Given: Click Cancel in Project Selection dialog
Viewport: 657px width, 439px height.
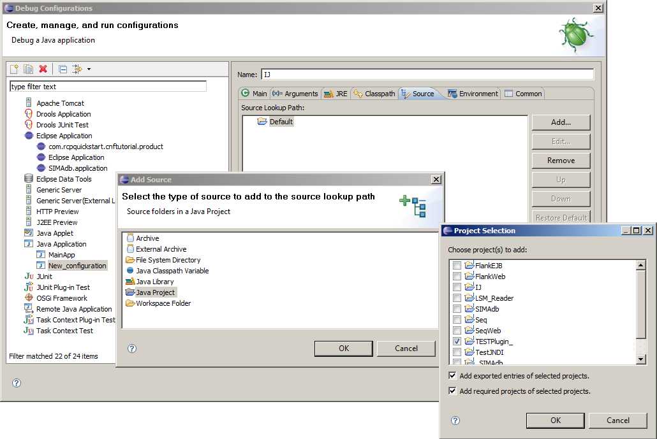Looking at the screenshot, I should coord(617,420).
